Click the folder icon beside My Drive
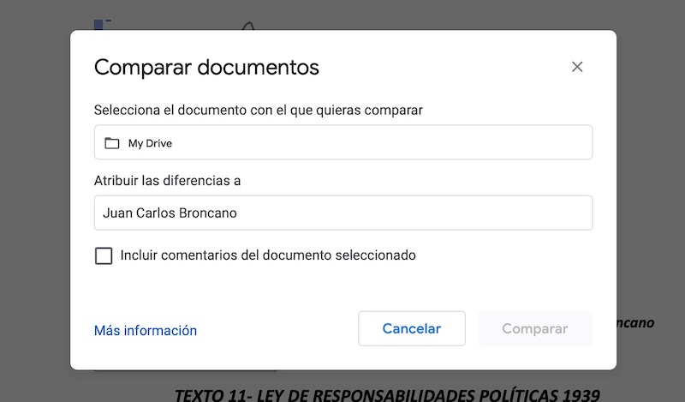Viewport: 685px width, 402px height. [x=111, y=143]
